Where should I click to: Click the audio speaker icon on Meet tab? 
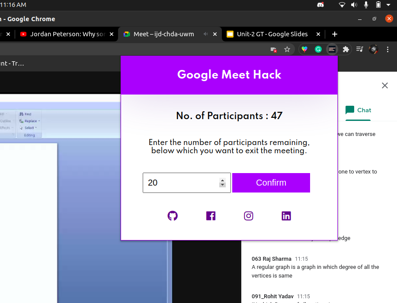tap(205, 34)
